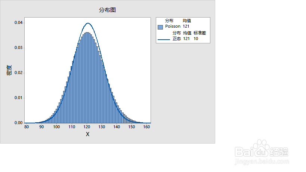Click the Poisson mean value 121
306x172 pixels.
186,26
